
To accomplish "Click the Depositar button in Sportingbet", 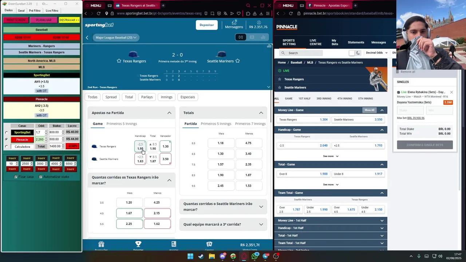I will click(207, 25).
